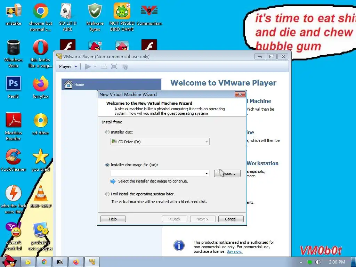This screenshot has height=267, width=356.
Task: Open the 'who the fuck uses this' icon
Action: (x=14, y=200)
